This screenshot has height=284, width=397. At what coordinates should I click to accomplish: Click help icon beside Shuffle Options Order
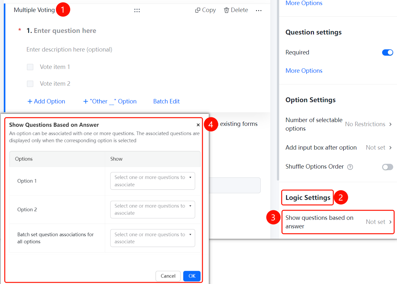click(x=350, y=167)
